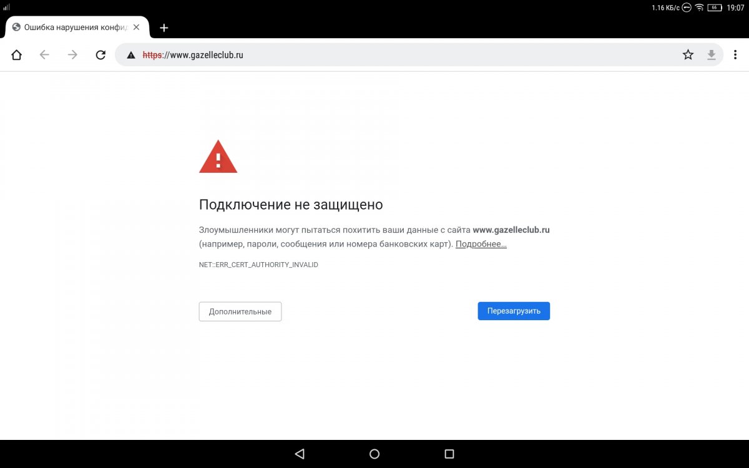Expand details with 'Дополнительные' button

coord(240,311)
